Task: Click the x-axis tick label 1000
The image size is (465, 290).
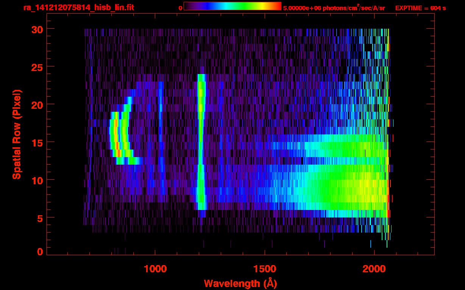Action: [155, 268]
